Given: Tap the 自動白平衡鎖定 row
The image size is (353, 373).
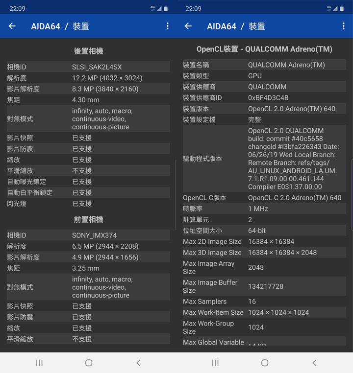Looking at the screenshot, I should click(x=88, y=193).
